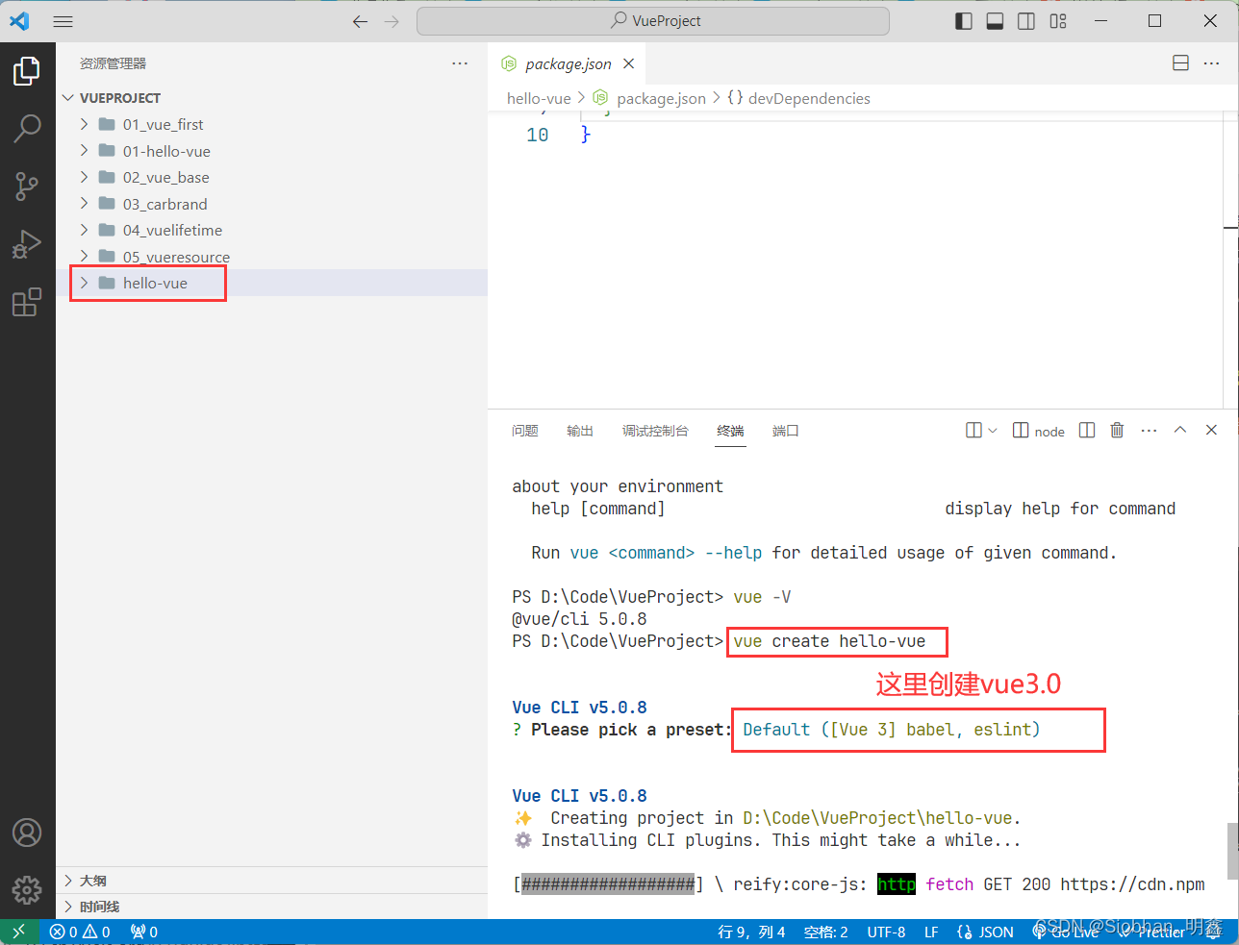Switch to the 输出 output tab

coord(580,431)
